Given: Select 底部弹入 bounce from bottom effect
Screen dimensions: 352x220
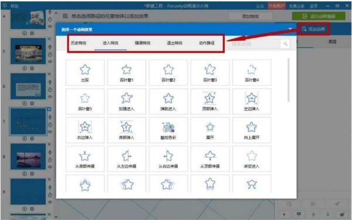Looking at the screenshot, I should click(127, 130).
